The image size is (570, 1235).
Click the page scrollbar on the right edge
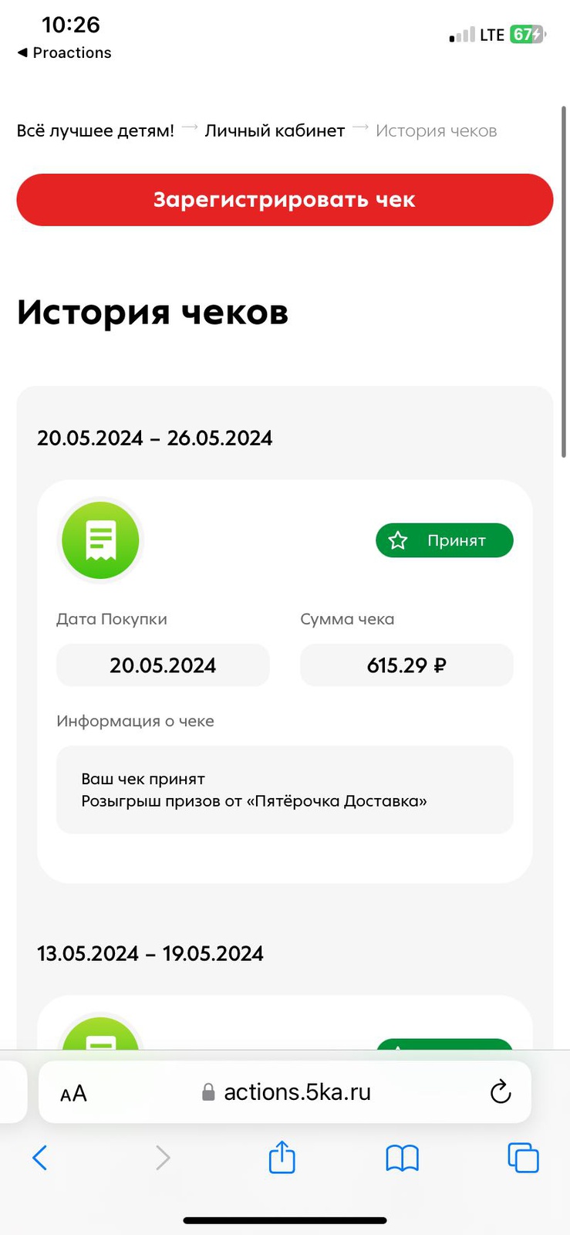pos(564,282)
